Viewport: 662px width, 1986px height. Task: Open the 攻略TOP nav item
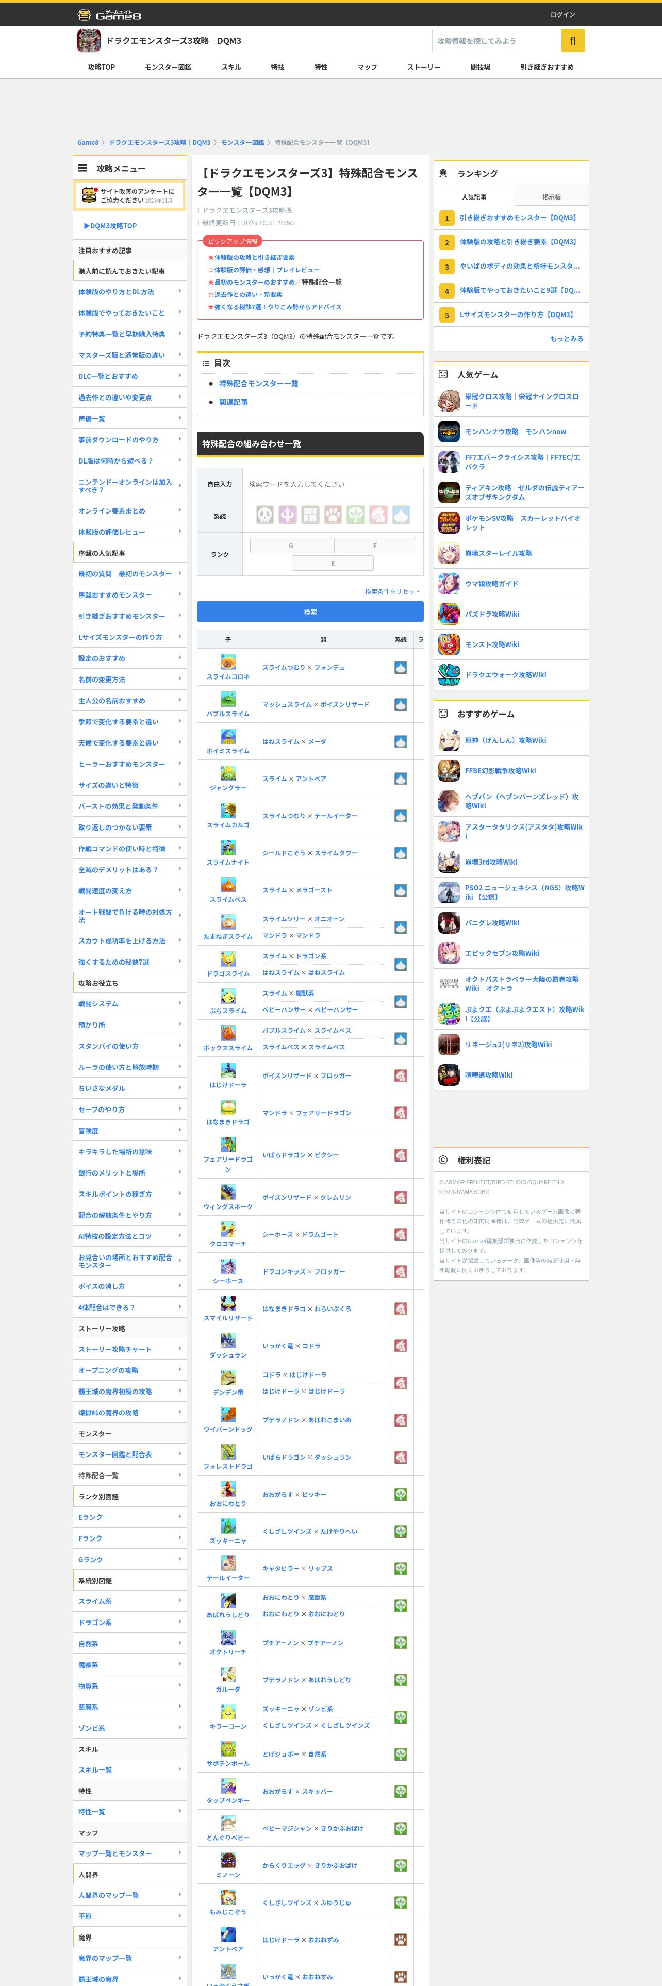[101, 67]
